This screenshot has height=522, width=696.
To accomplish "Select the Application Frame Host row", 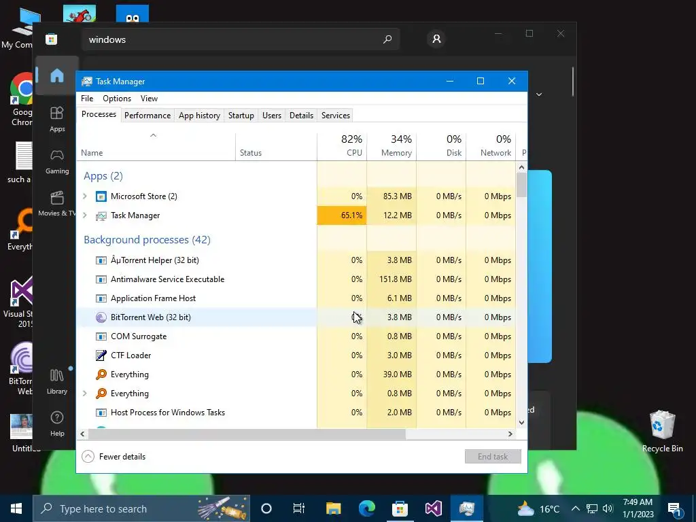I will (296, 298).
